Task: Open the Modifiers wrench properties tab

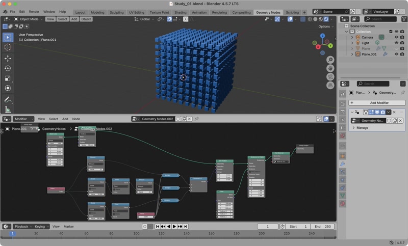Action: pos(343,163)
